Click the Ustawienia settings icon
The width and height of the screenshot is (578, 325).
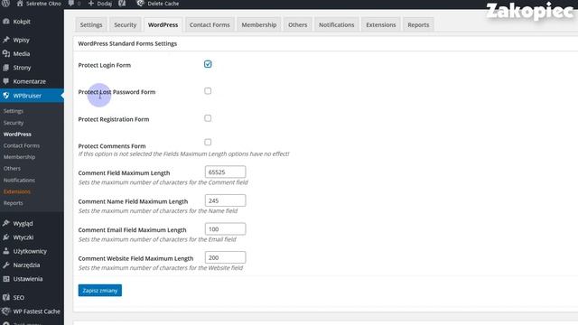click(6, 279)
